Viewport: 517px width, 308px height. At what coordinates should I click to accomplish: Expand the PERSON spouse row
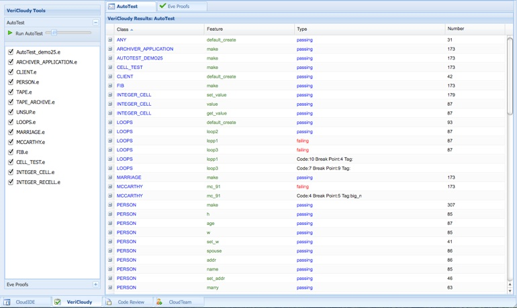coord(110,250)
